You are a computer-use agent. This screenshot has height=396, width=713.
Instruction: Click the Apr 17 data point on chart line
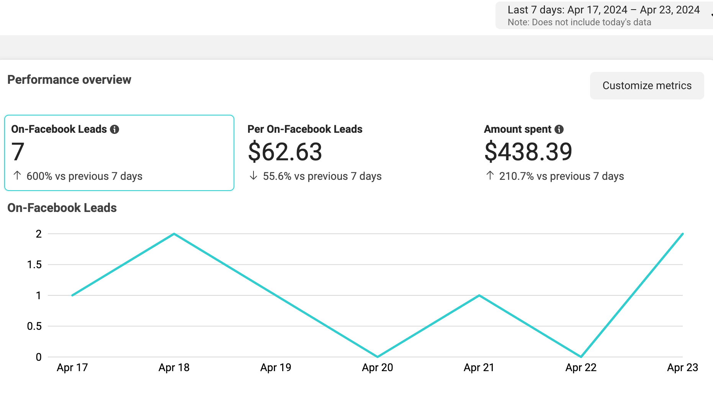pyautogui.click(x=72, y=295)
